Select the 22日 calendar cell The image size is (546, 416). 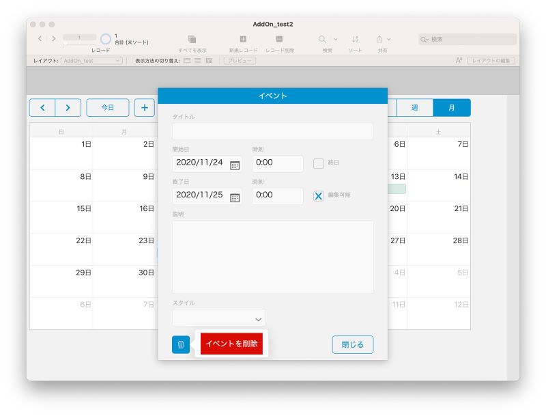tap(61, 249)
